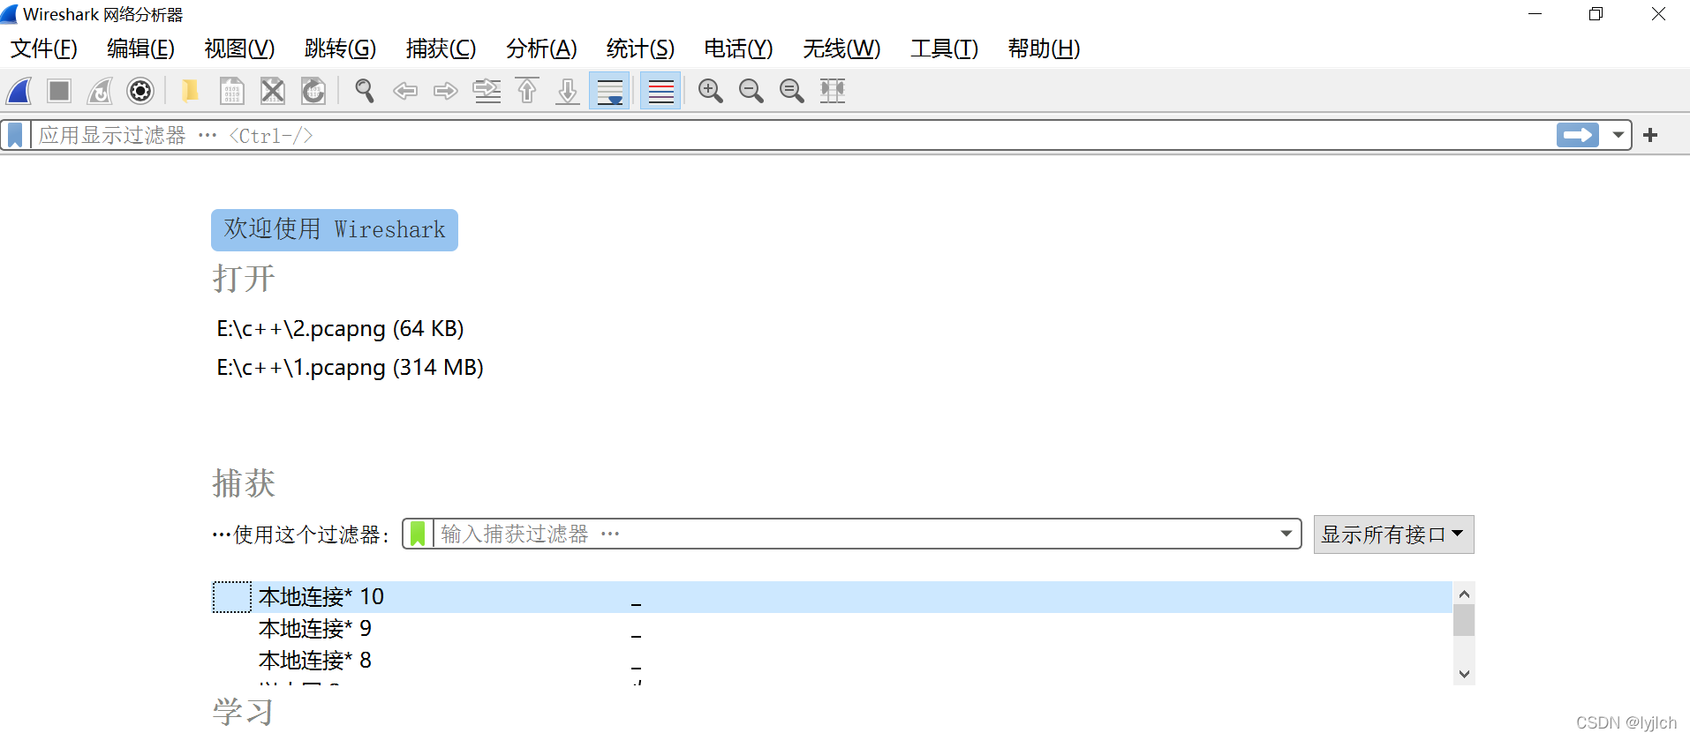Jump to first packet up arrow
Screen dimensions: 1690x740
tap(527, 91)
